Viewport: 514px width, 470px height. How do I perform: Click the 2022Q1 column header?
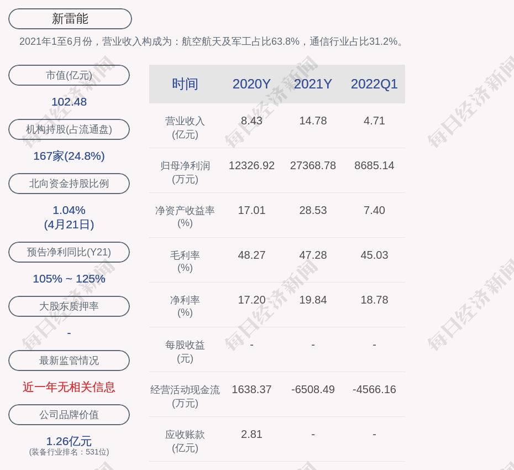[x=374, y=84]
